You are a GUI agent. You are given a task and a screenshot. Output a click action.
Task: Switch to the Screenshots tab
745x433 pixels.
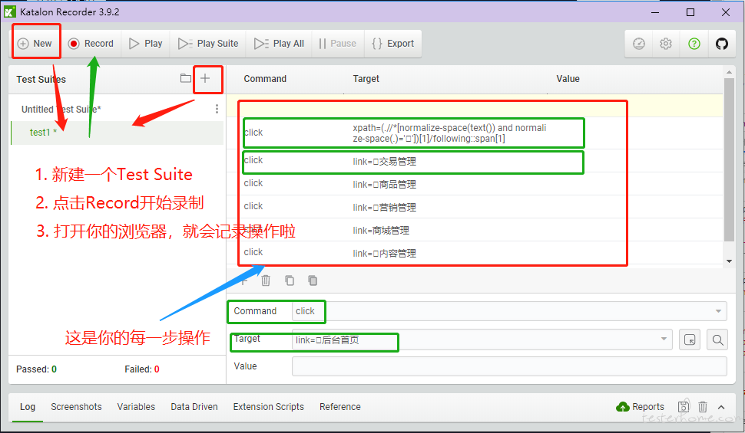click(76, 407)
